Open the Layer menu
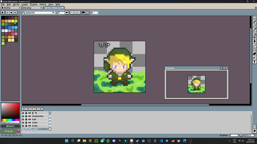The height and width of the screenshot is (144, 257). (x=25, y=4)
